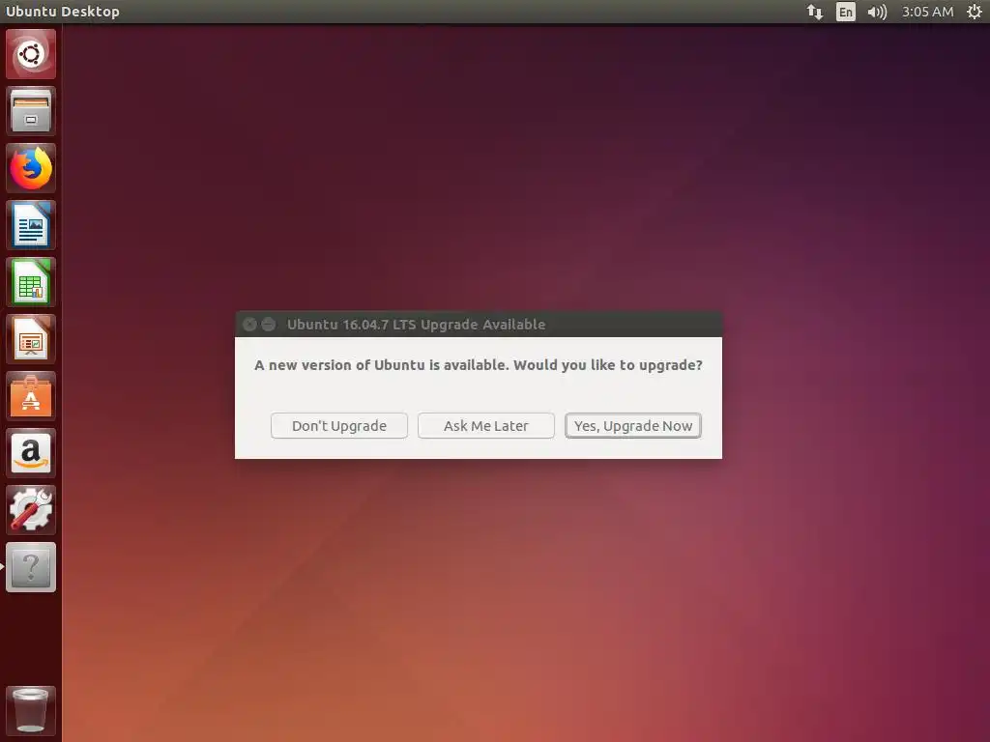Click the upgrade question message text
990x742 pixels.
479,365
